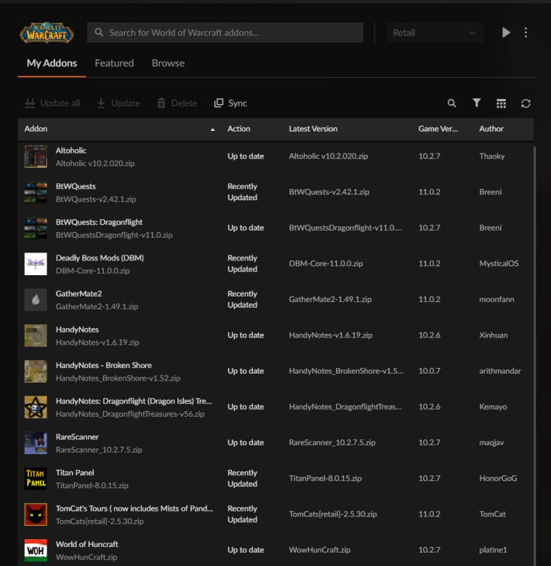
Task: Sort by Latest Version column
Action: coord(313,129)
